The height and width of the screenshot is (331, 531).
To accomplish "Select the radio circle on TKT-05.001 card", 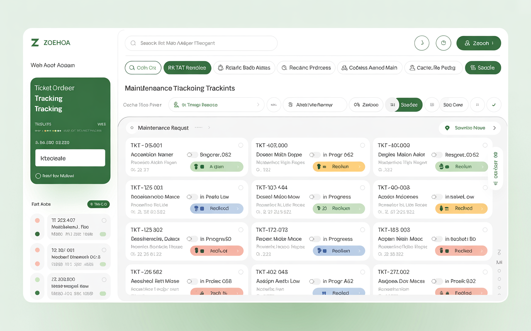I will coord(241,145).
